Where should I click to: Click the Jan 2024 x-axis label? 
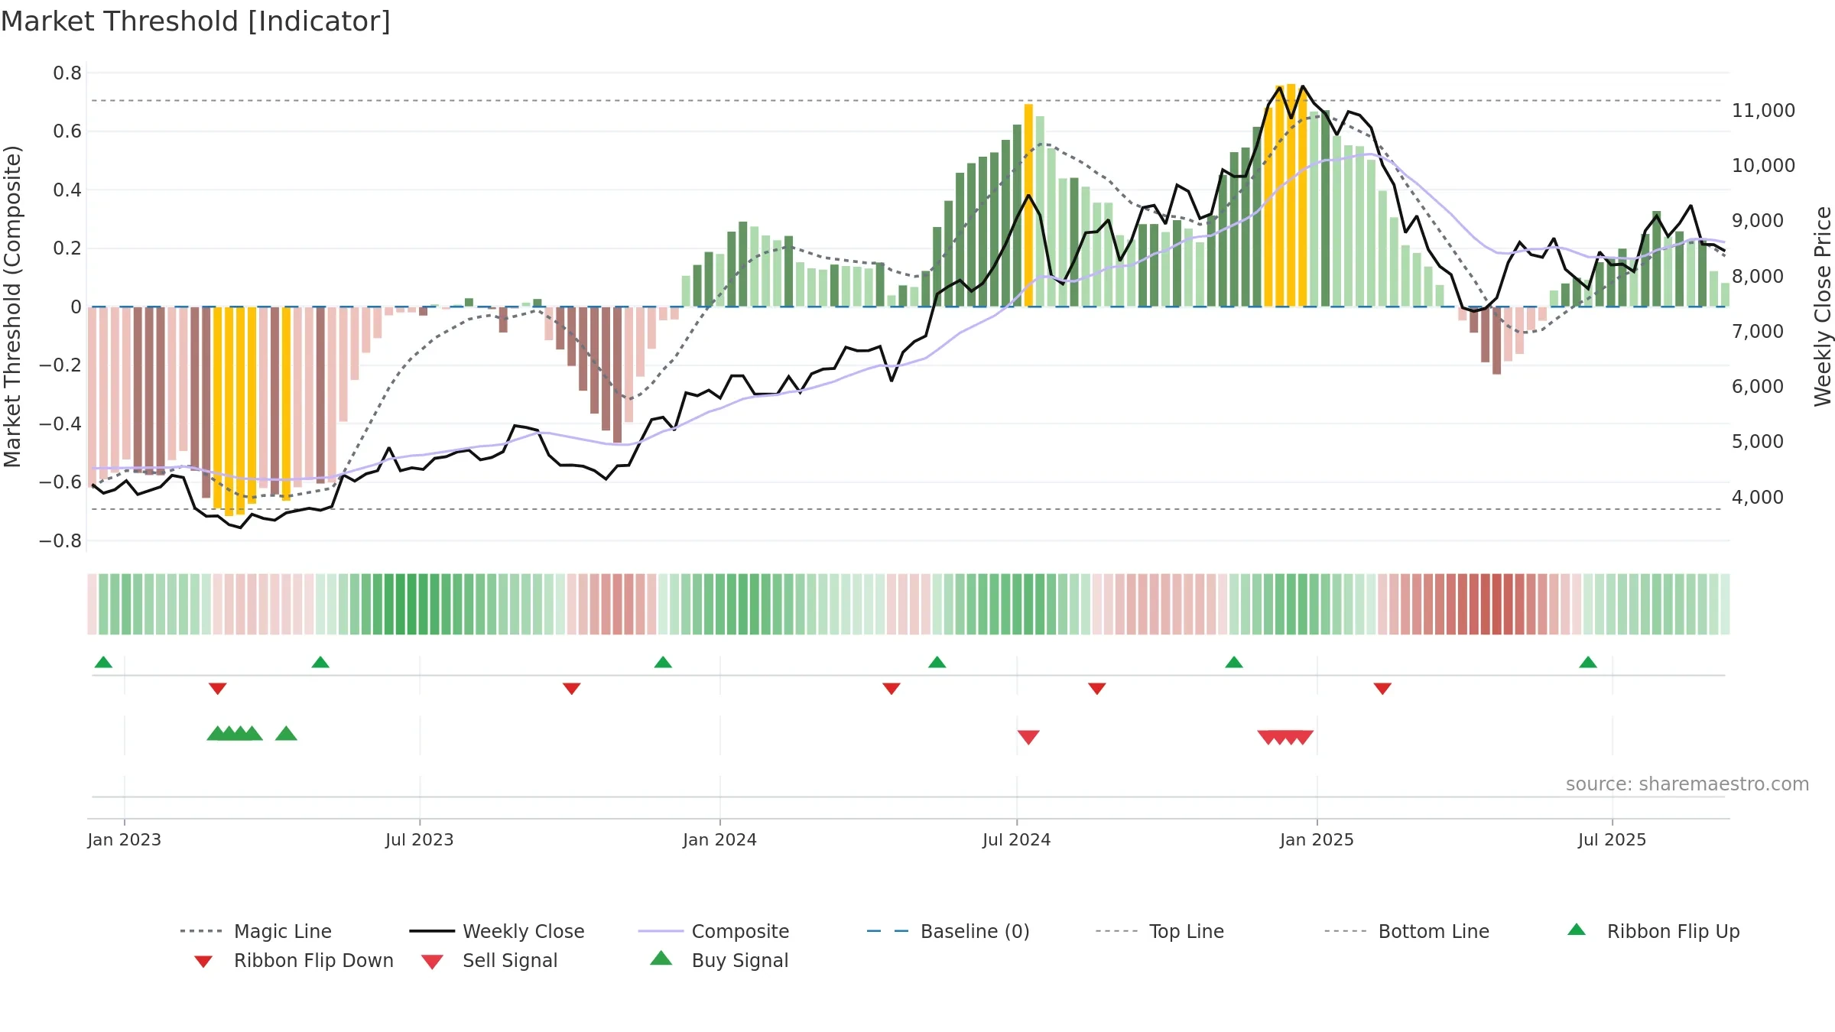point(719,839)
